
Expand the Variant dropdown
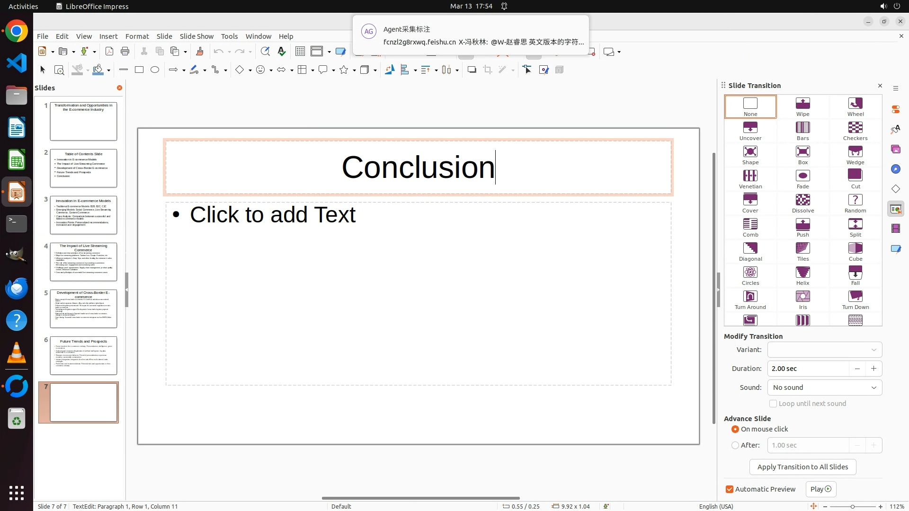[x=824, y=350]
